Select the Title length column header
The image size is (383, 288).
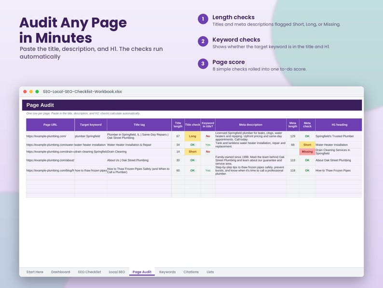178,125
